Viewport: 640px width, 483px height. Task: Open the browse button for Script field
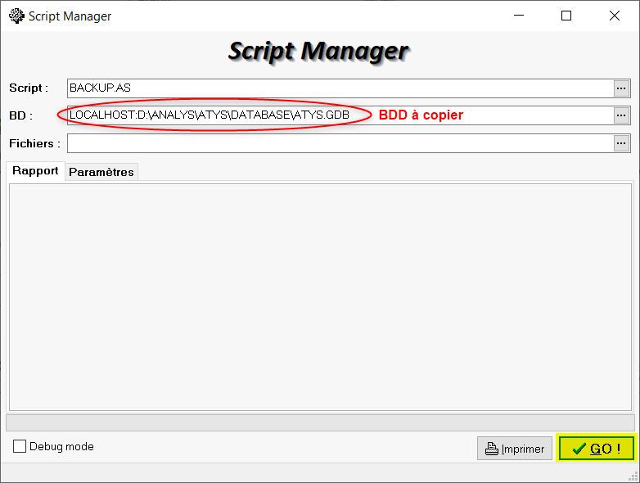[622, 88]
